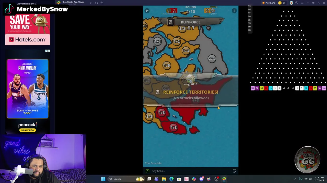Screen dimensions: 327x183
Task: Open Discord from the taskbar
Action: click(202, 179)
